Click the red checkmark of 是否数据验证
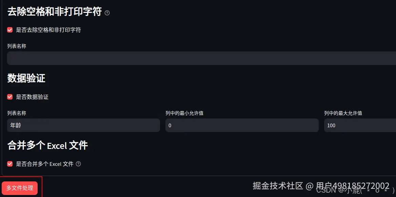This screenshot has height=197, width=396. [x=9, y=97]
